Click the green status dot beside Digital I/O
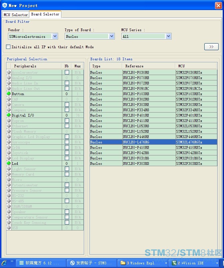Screen dimensions: 224x268 9,115
